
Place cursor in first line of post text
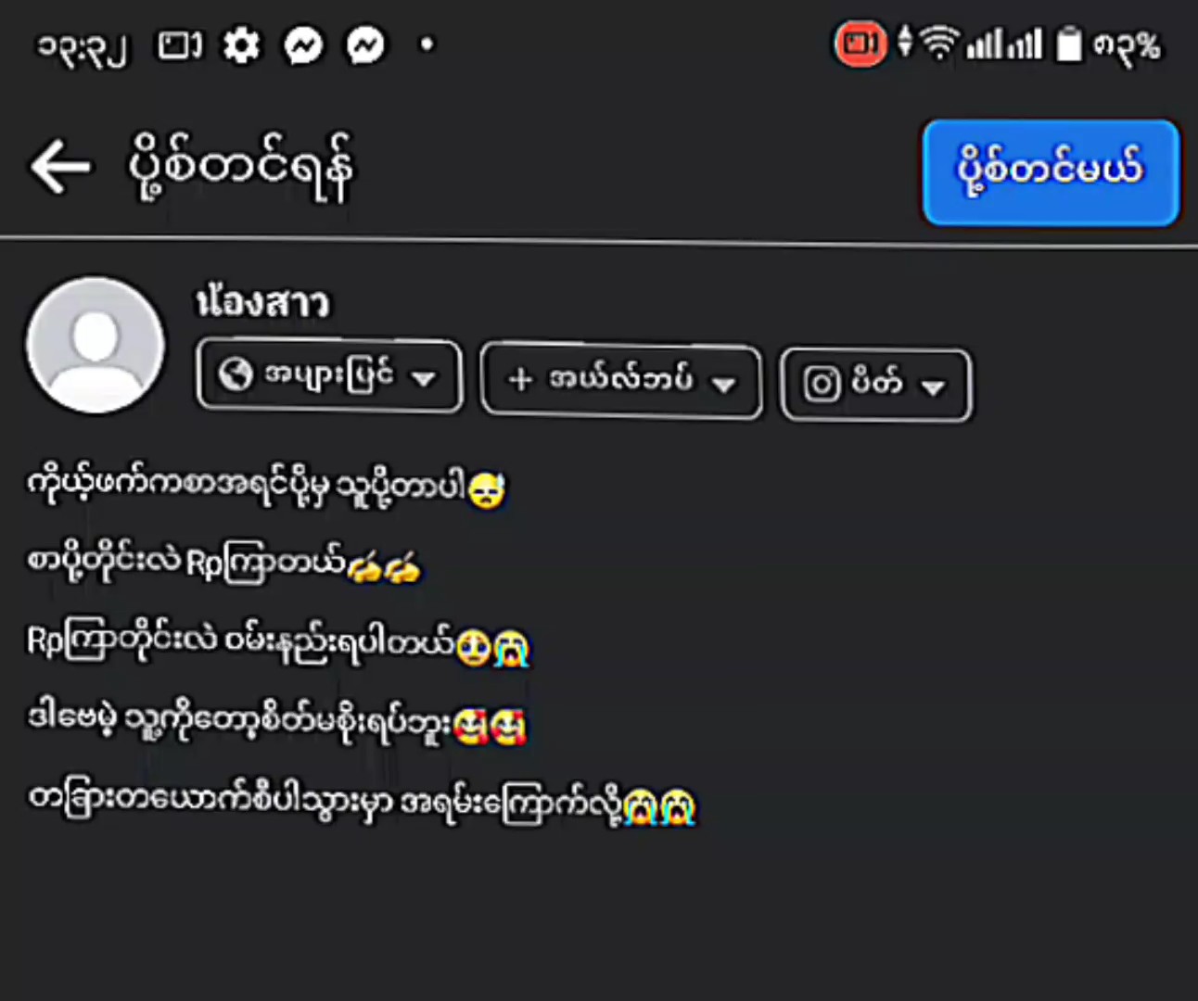265,487
